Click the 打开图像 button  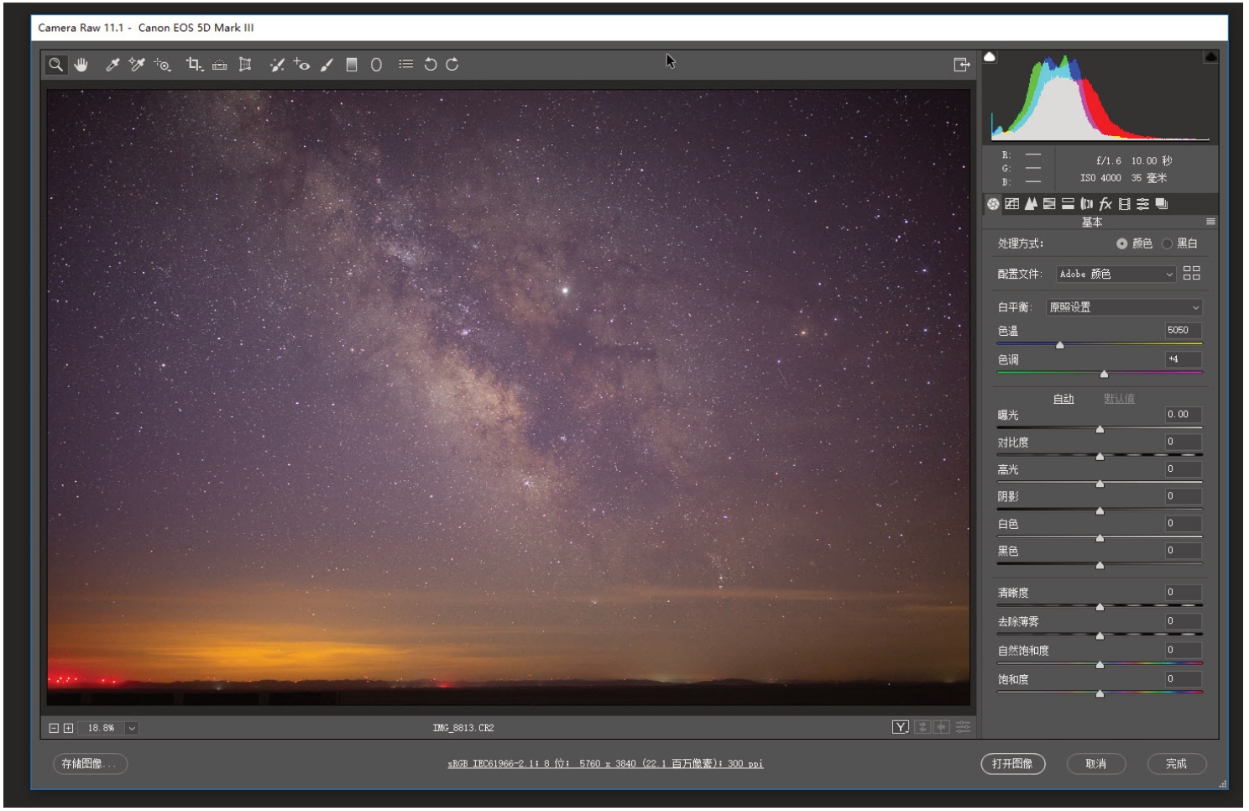[x=1012, y=764]
